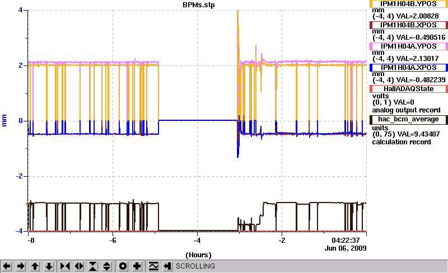Viewport: 448px width, 273px height.
Task: Click the circle (auto-scale) toolbar icon
Action: [123, 266]
